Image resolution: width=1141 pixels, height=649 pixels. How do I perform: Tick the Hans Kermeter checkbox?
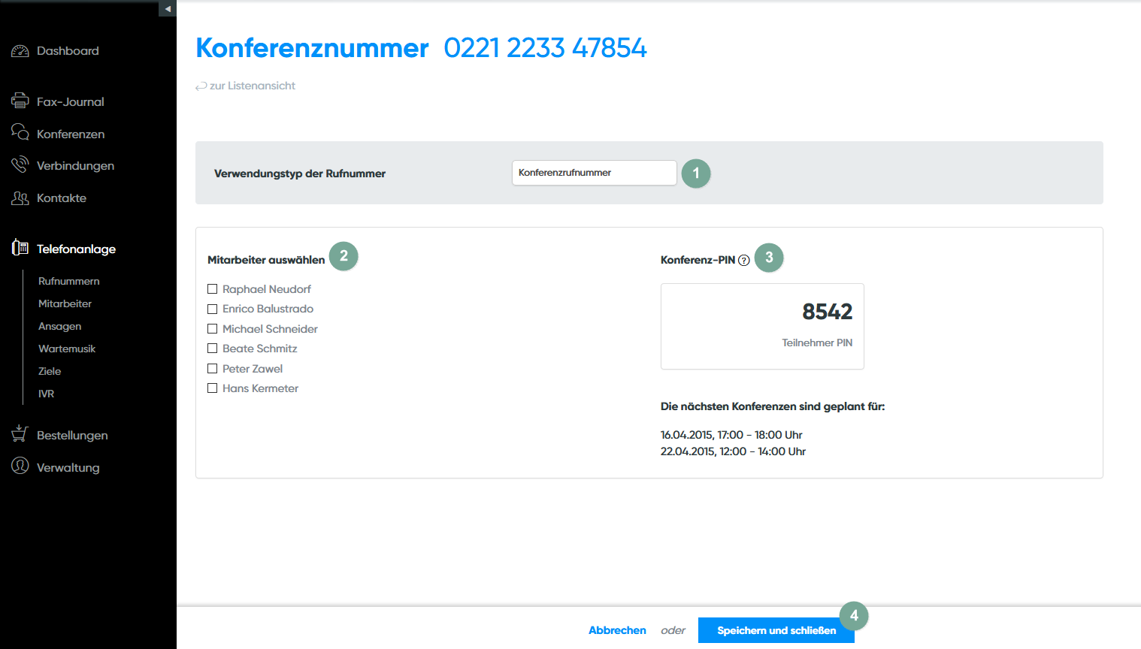click(x=213, y=388)
